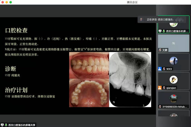The image size is (191, 127).
Task: Click the avatar in the green-bordered speaker tile
Action: (173, 25)
